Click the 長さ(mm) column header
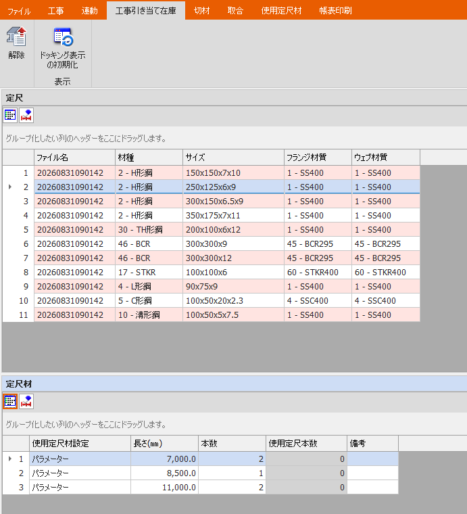The width and height of the screenshot is (467, 514). tap(164, 444)
